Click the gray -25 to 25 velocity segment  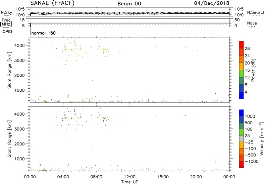point(241,139)
